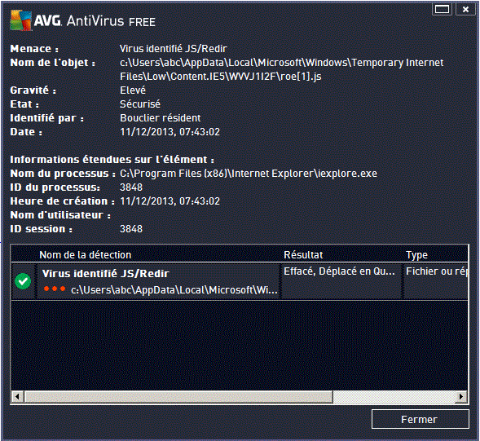480x441 pixels.
Task: Select the Virus identifié JS/Redir row
Action: (240, 281)
